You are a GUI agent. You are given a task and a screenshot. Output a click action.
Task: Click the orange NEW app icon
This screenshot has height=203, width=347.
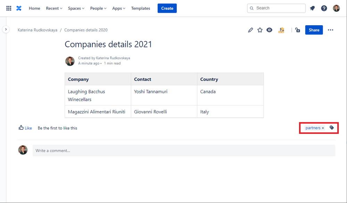[281, 30]
